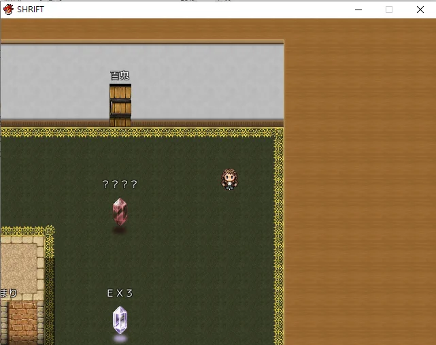Minimize the SHRIFT window

(358, 10)
